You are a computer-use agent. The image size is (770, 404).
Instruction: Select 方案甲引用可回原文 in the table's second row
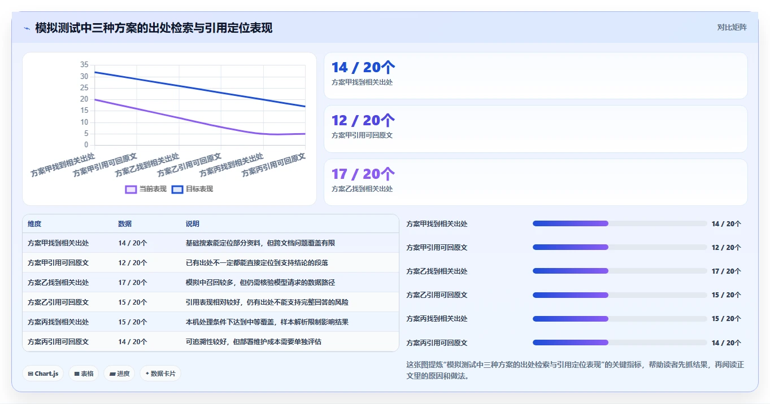pos(58,263)
